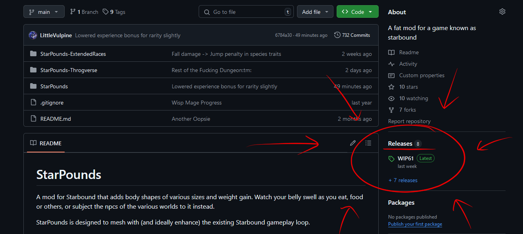
Task: Click the README.md file icon
Action: [x=33, y=119]
